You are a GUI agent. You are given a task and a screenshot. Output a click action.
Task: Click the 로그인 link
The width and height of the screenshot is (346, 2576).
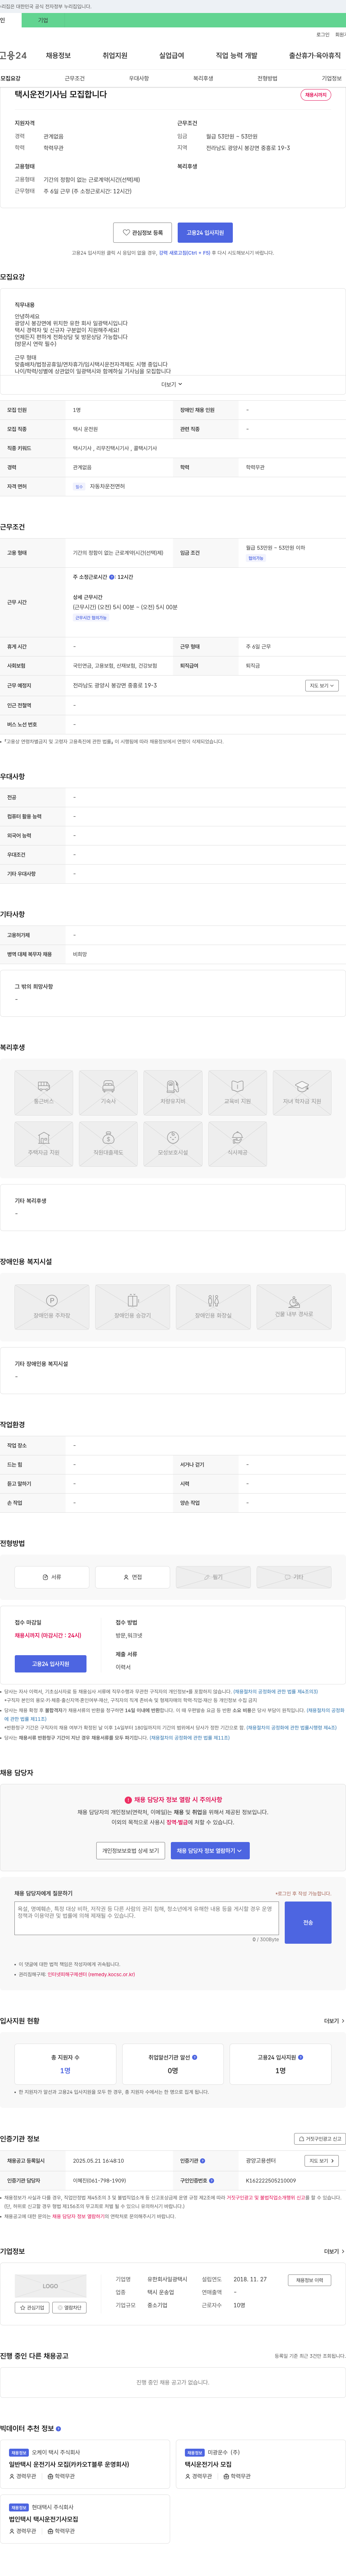click(x=323, y=34)
